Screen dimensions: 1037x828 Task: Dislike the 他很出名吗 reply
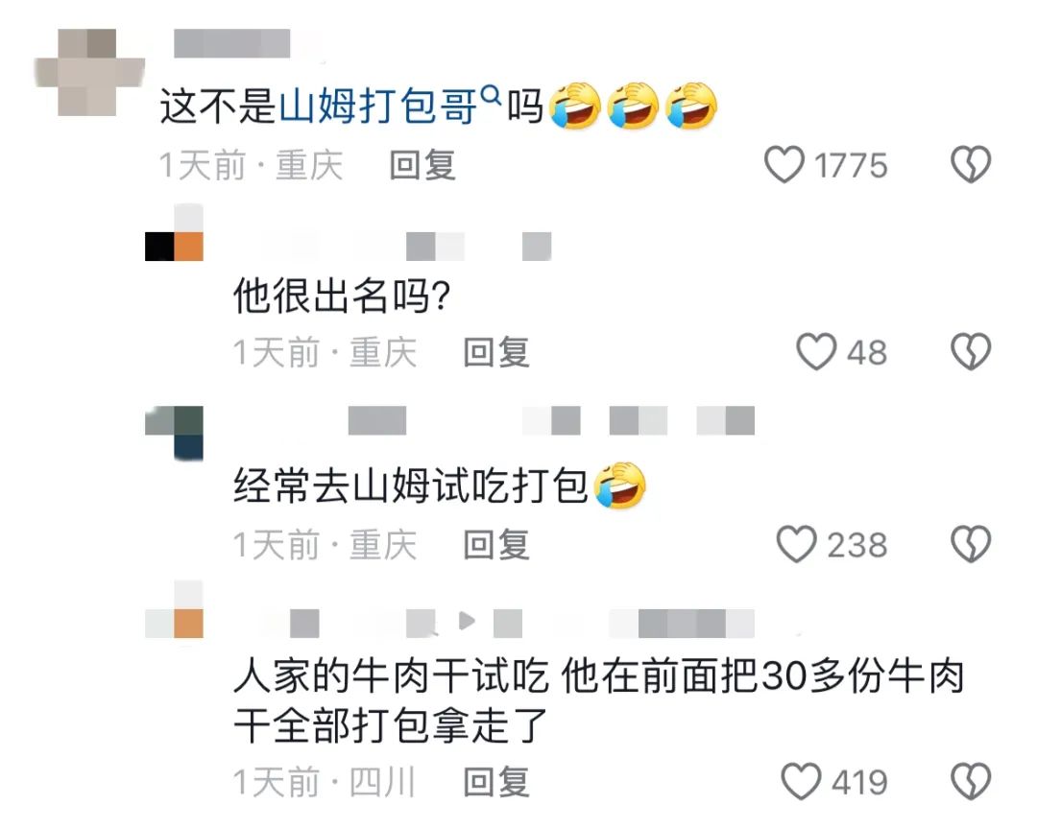[971, 351]
